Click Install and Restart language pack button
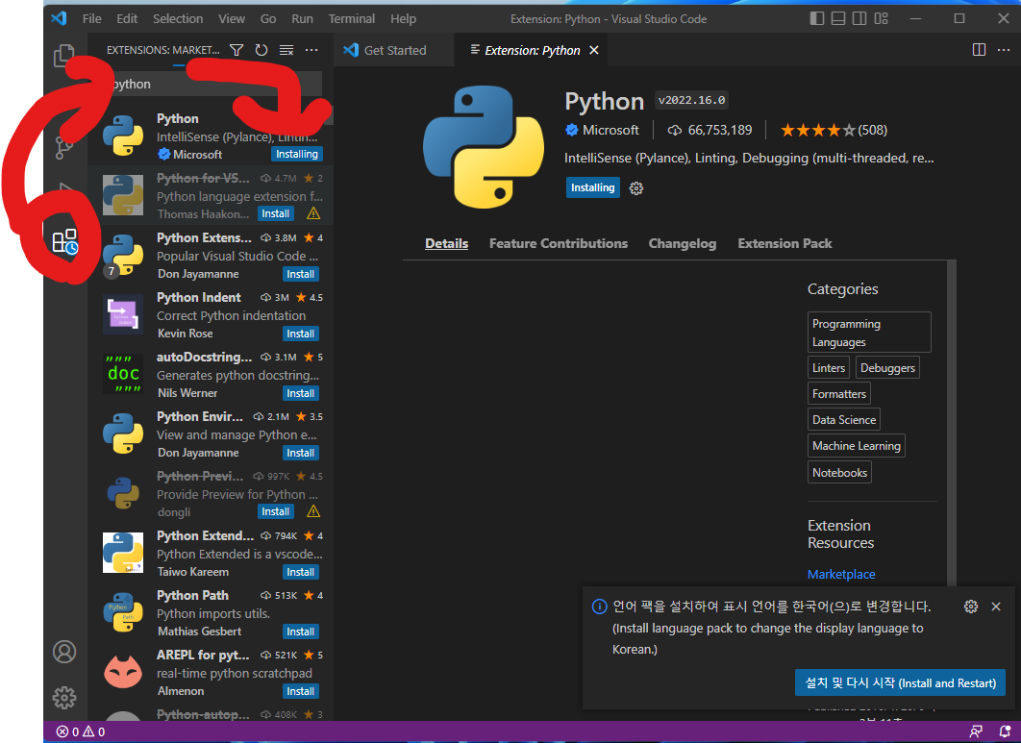This screenshot has width=1021, height=743. pos(900,683)
